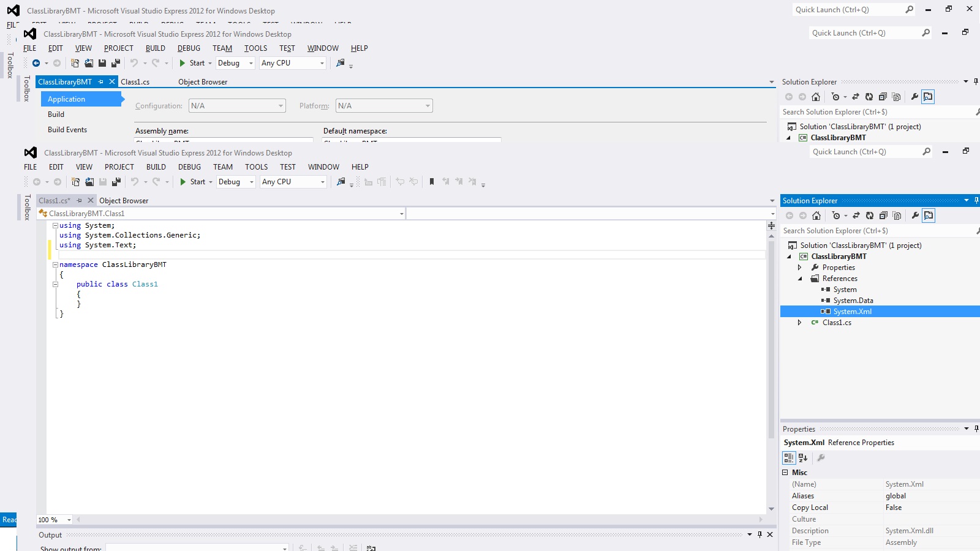Click Collapse All icon in front Solution Explorer

[x=883, y=216]
